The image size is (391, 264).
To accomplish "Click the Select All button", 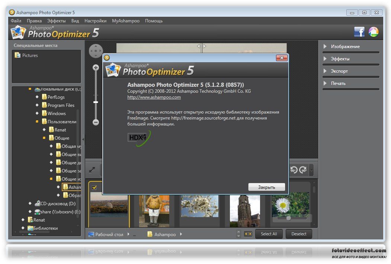I will pos(269,234).
